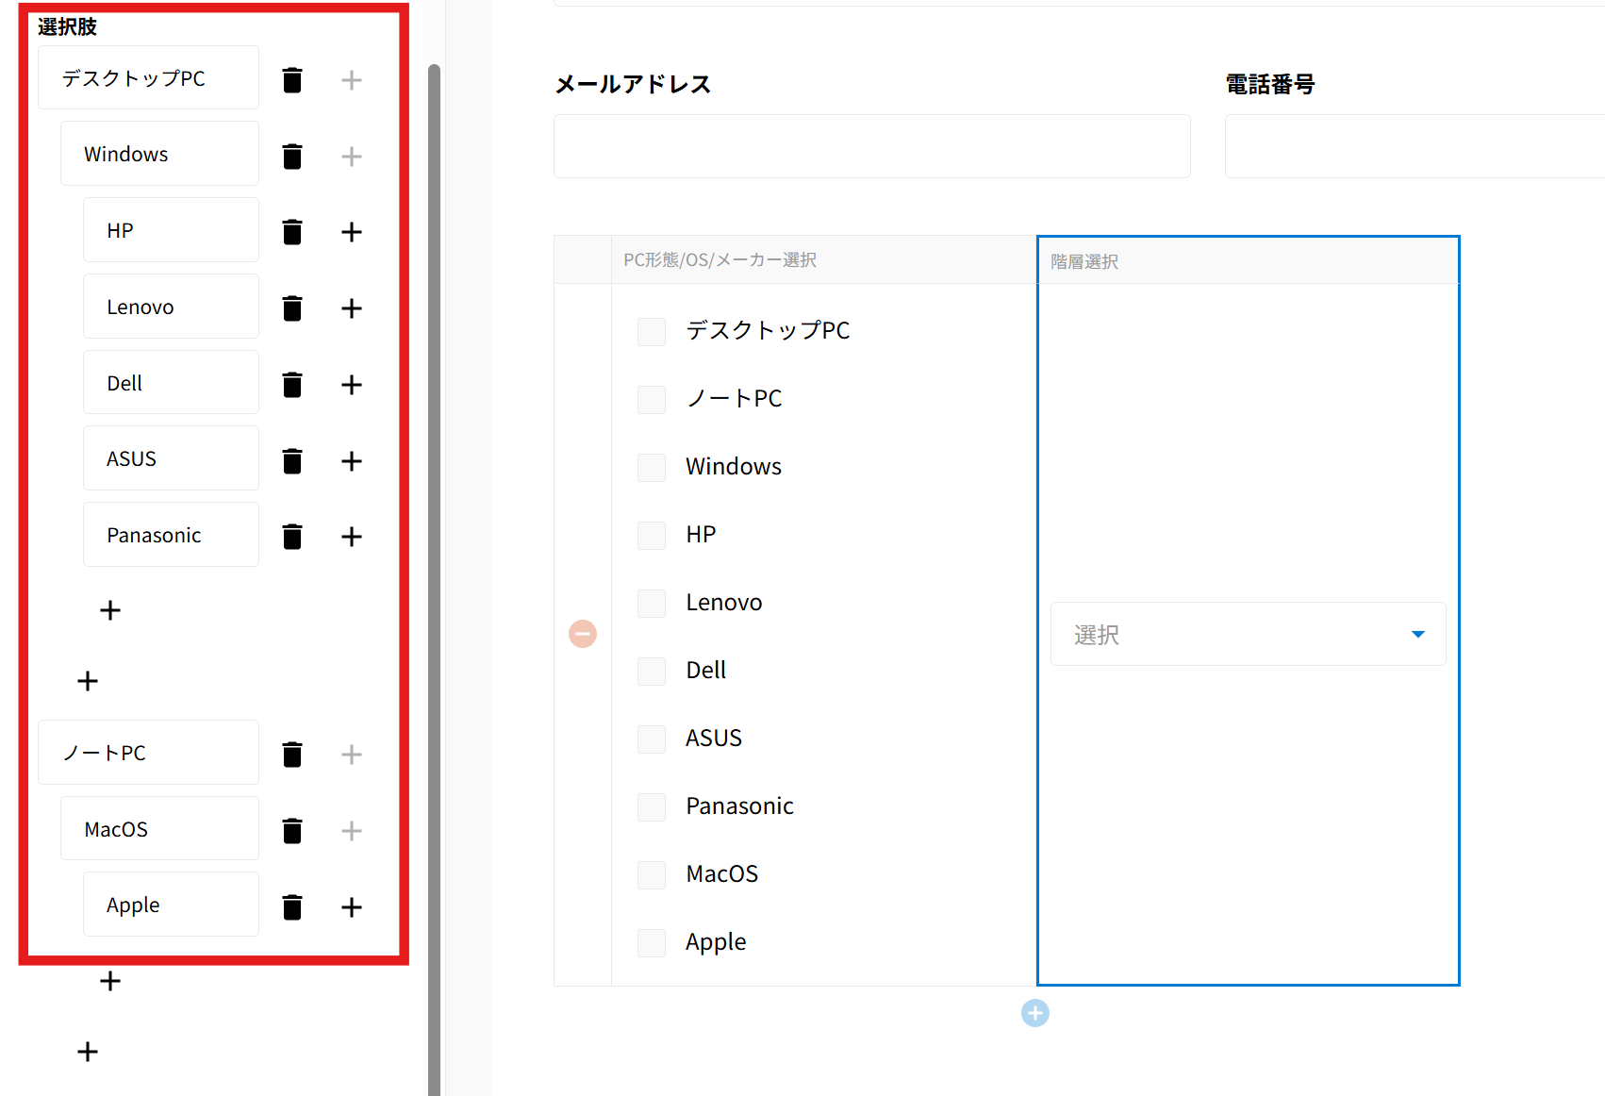Edit the デスクトップPC option text field
The image size is (1605, 1096).
tap(148, 77)
